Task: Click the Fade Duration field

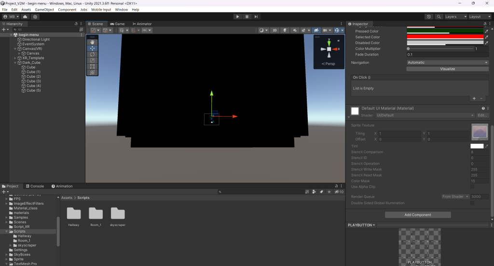Action: click(447, 55)
